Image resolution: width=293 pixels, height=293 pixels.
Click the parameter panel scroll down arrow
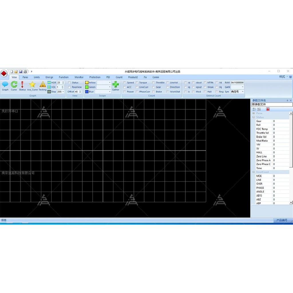tap(291, 203)
